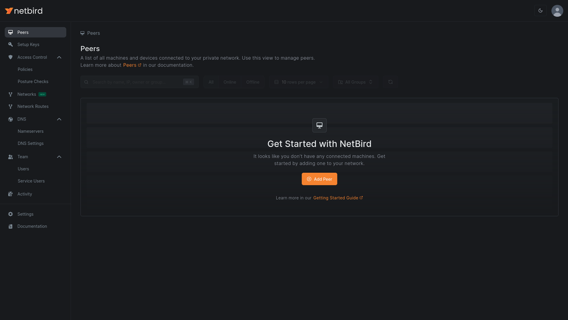
Task: Open Settings page
Action: pyautogui.click(x=26, y=214)
